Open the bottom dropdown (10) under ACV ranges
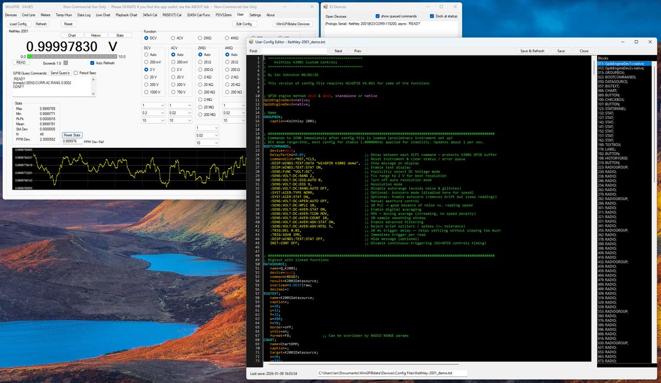This screenshot has height=383, width=661. pyautogui.click(x=181, y=120)
